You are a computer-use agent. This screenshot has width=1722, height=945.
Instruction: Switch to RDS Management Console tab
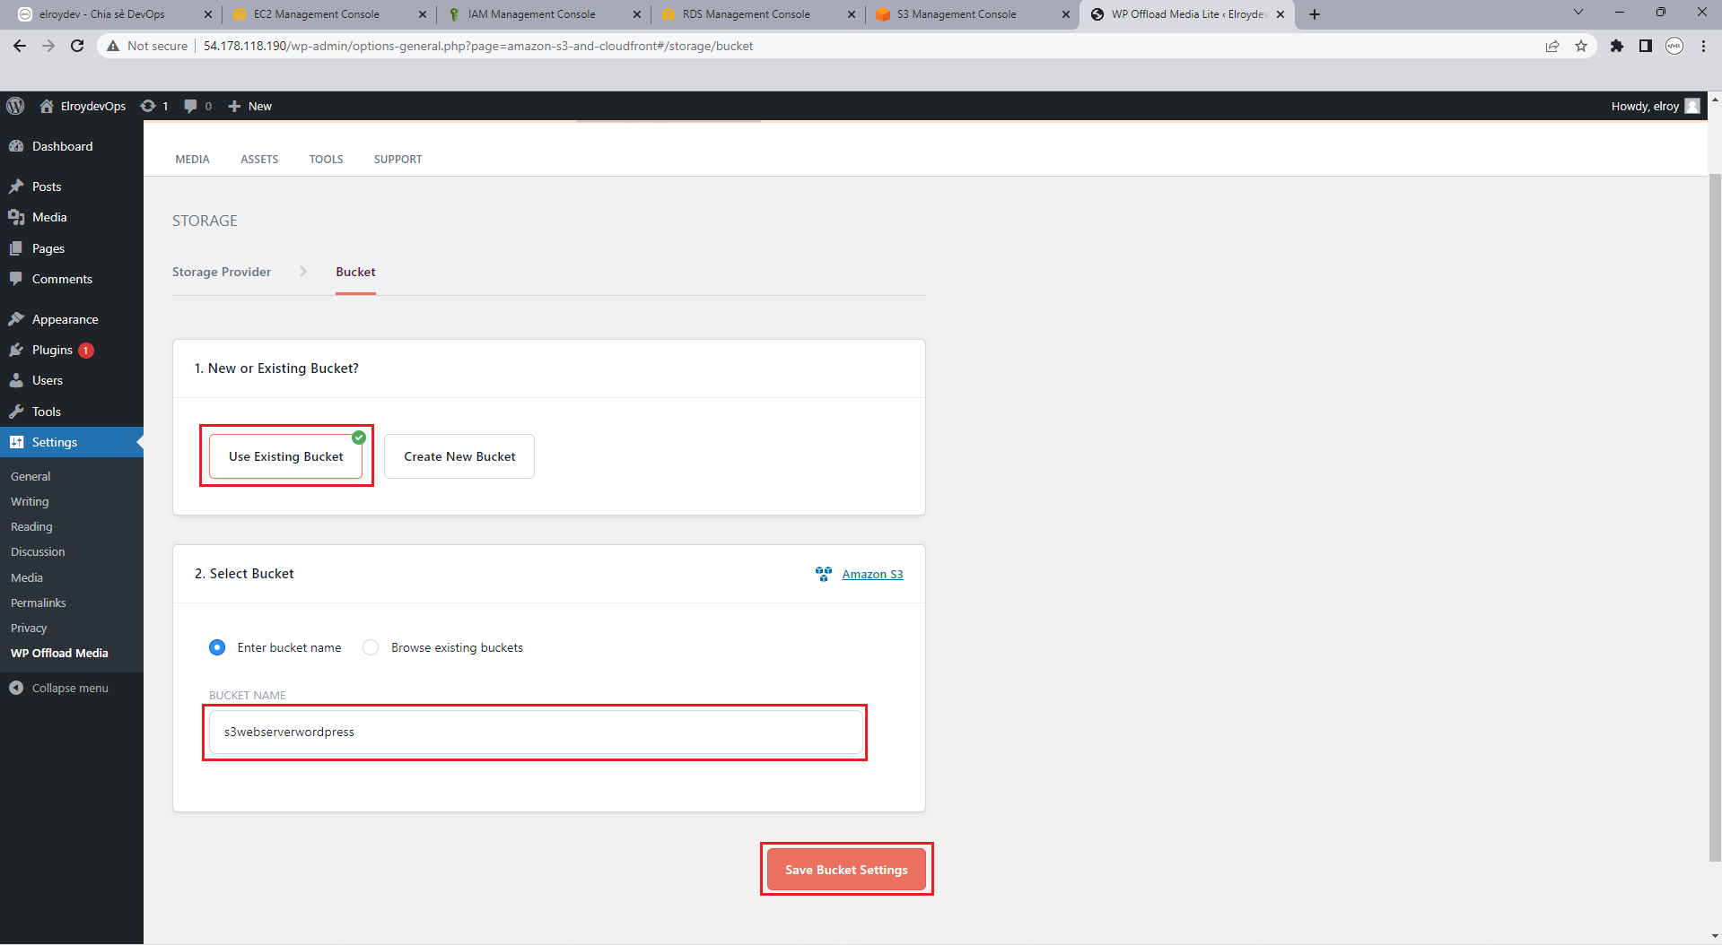click(x=746, y=14)
